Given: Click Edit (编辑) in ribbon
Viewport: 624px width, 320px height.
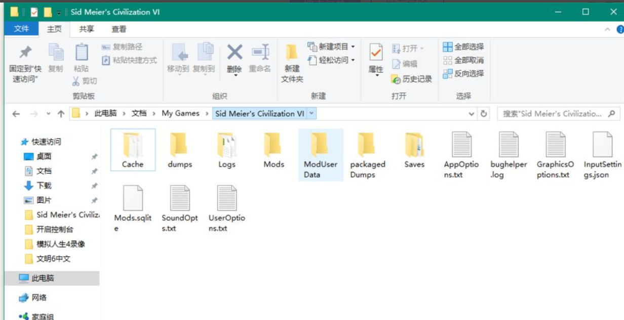Looking at the screenshot, I should pyautogui.click(x=405, y=64).
